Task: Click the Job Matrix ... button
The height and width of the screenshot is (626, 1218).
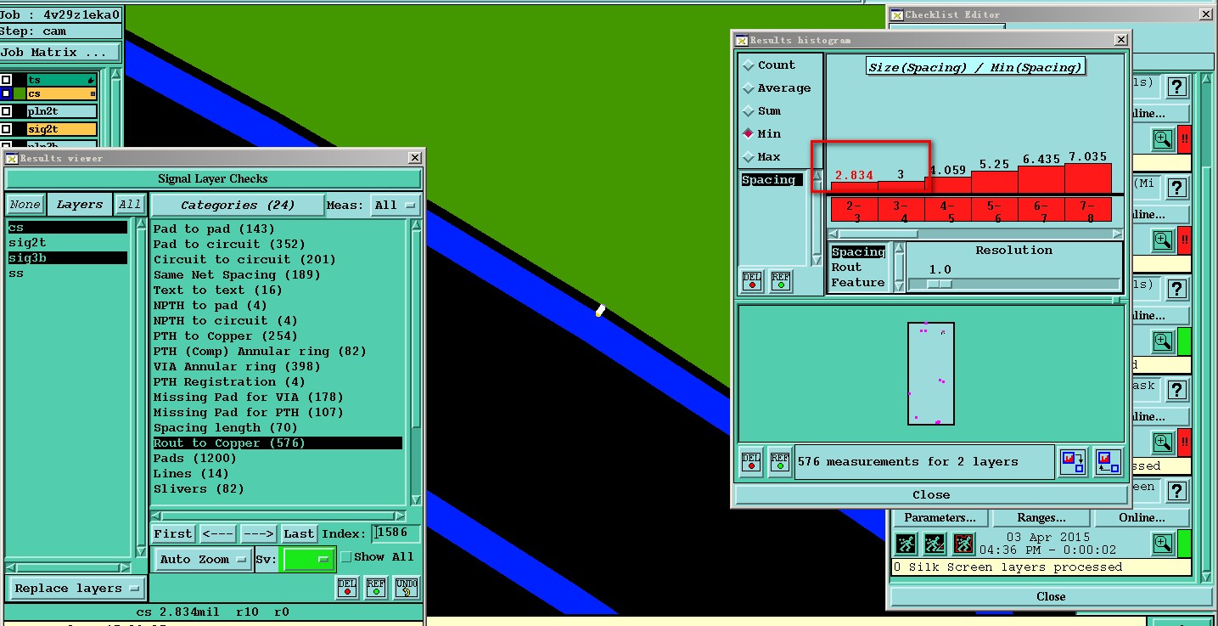Action: click(x=59, y=52)
